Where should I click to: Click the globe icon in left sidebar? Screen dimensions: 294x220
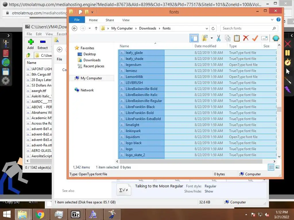tap(6, 62)
